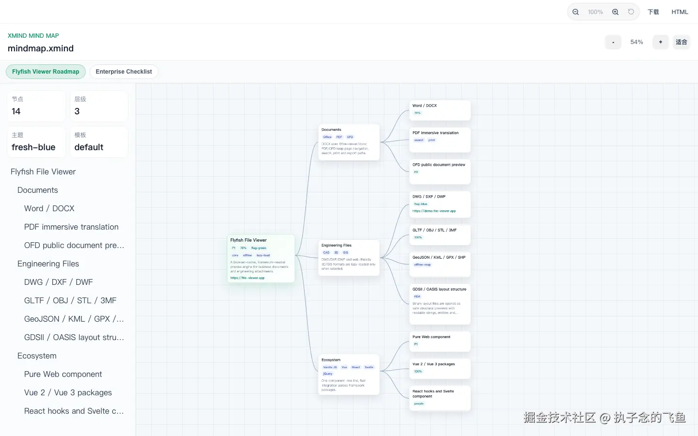Select the Engineering Files node on the canvas
698x436 pixels.
coord(349,258)
